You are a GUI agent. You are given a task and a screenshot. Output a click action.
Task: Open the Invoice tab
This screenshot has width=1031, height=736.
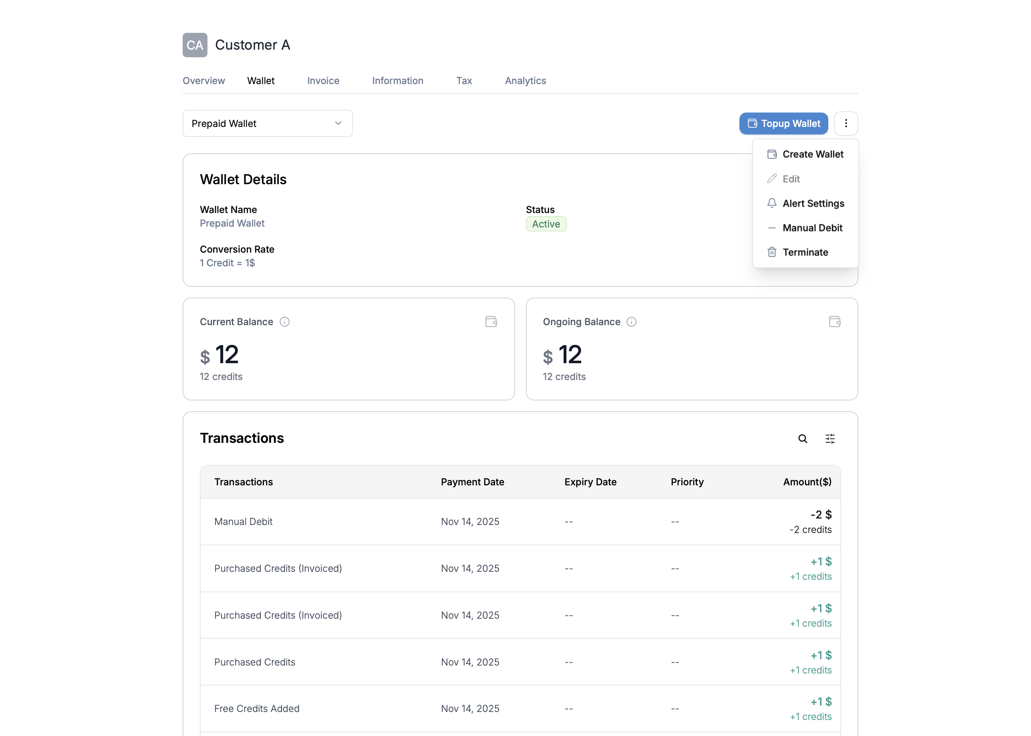(323, 80)
